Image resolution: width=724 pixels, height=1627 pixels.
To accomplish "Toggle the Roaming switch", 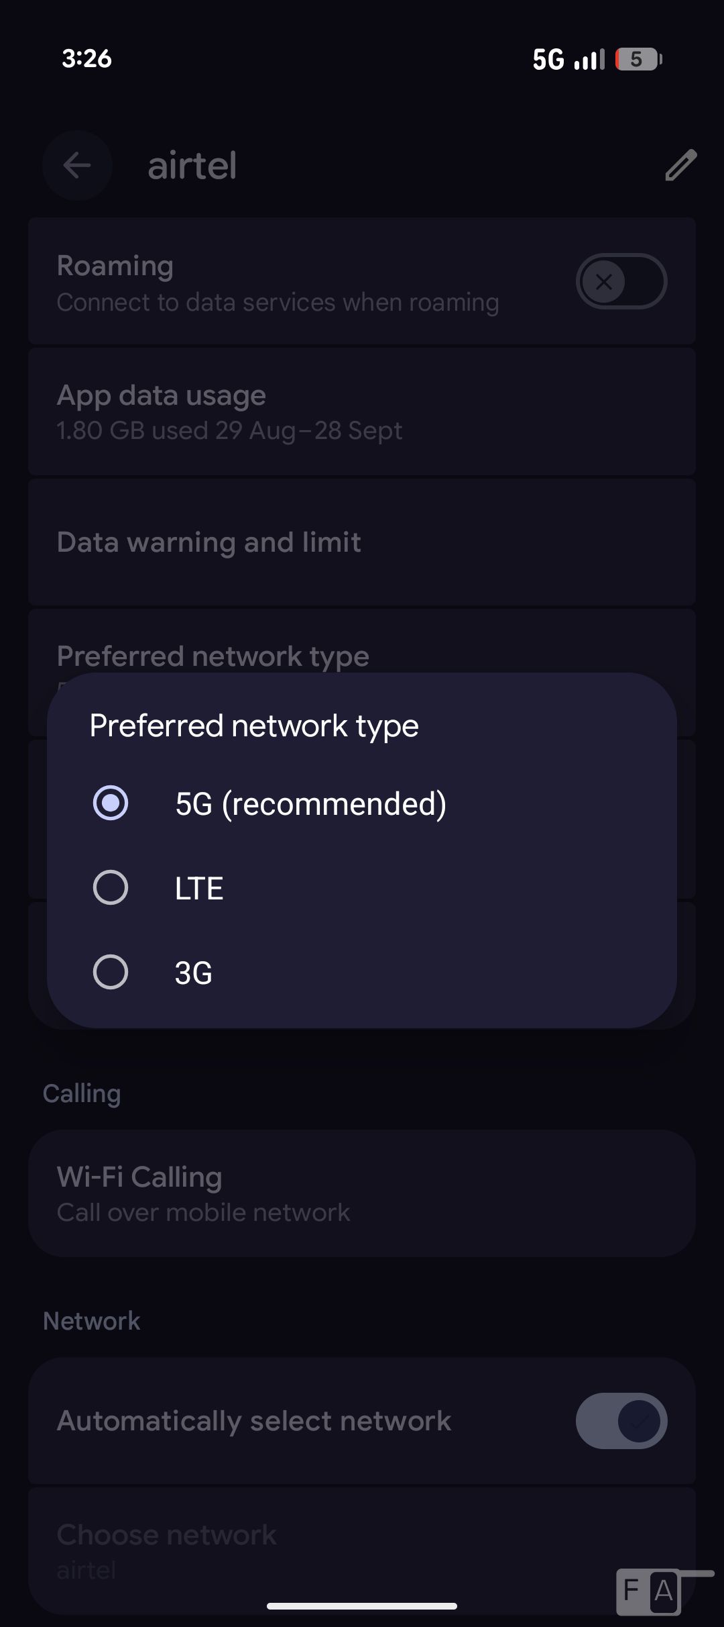I will coord(621,281).
